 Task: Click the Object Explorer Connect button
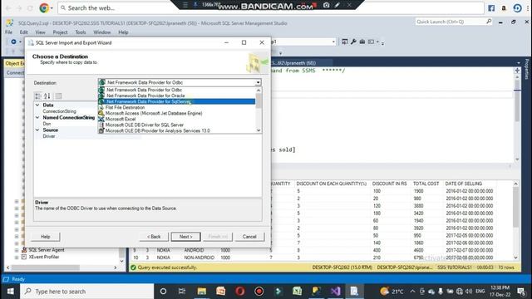[15, 72]
